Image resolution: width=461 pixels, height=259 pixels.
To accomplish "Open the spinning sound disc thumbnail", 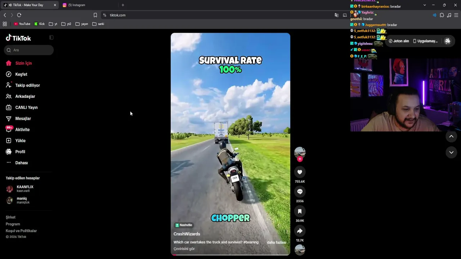I will [300, 249].
